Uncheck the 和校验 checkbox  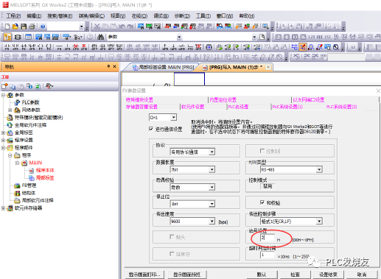pos(262,202)
